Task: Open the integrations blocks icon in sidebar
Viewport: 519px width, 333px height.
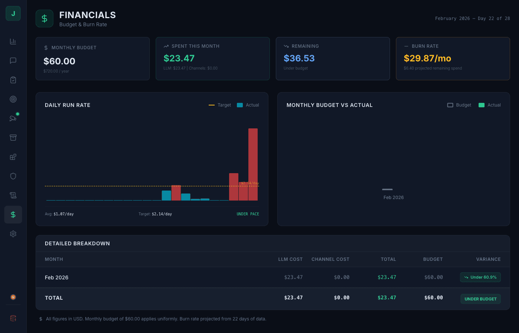Action: point(13,157)
